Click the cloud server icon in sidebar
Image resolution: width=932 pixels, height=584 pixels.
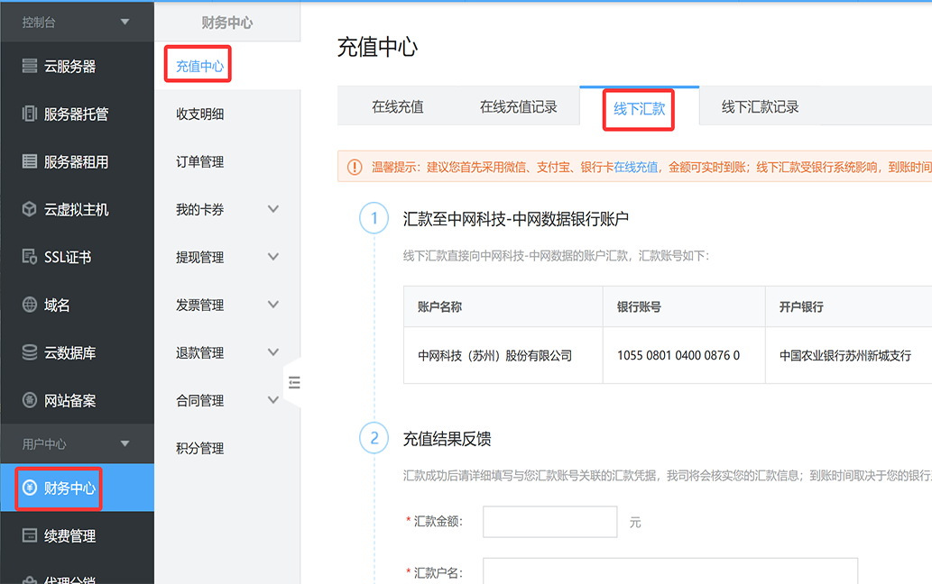29,67
